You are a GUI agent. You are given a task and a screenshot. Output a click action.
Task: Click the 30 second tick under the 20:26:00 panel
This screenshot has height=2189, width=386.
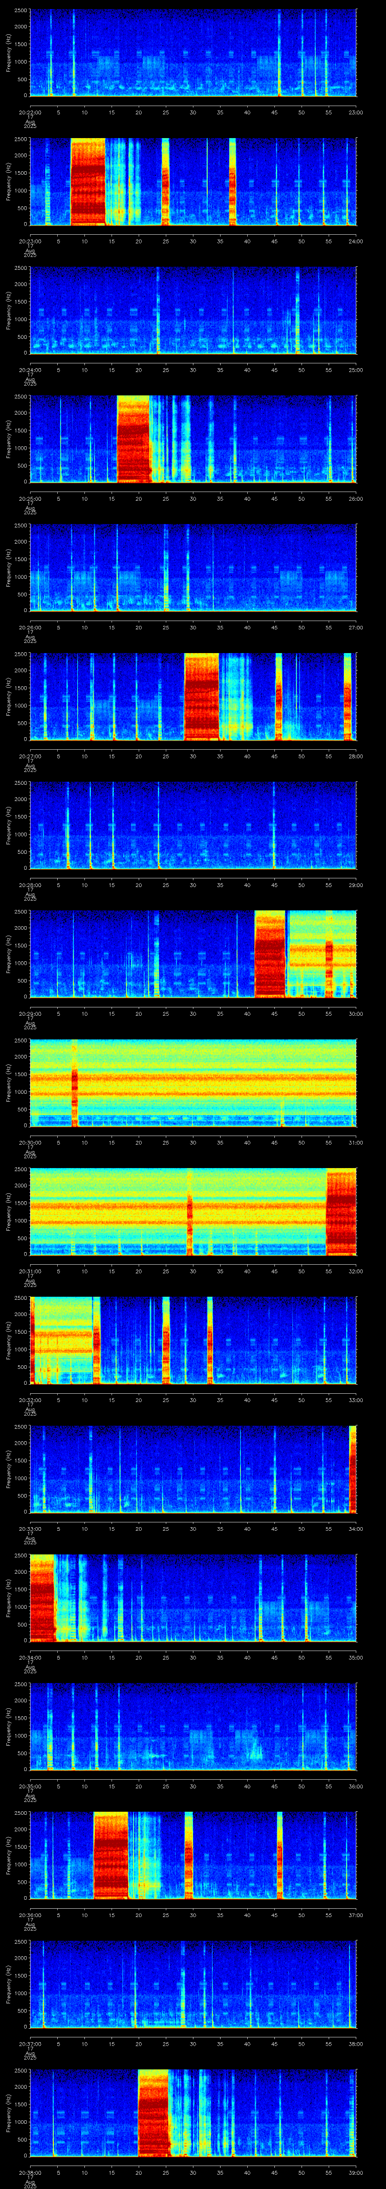pyautogui.click(x=193, y=627)
